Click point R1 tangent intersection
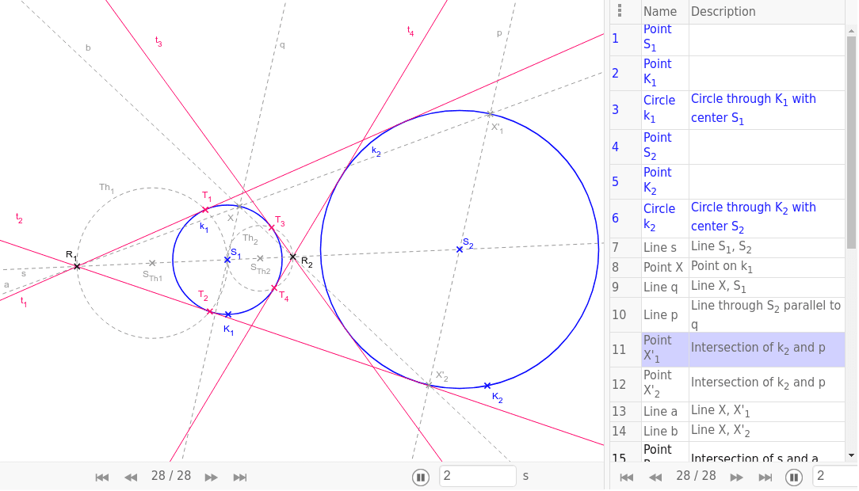Image resolution: width=859 pixels, height=491 pixels. pyautogui.click(x=77, y=266)
